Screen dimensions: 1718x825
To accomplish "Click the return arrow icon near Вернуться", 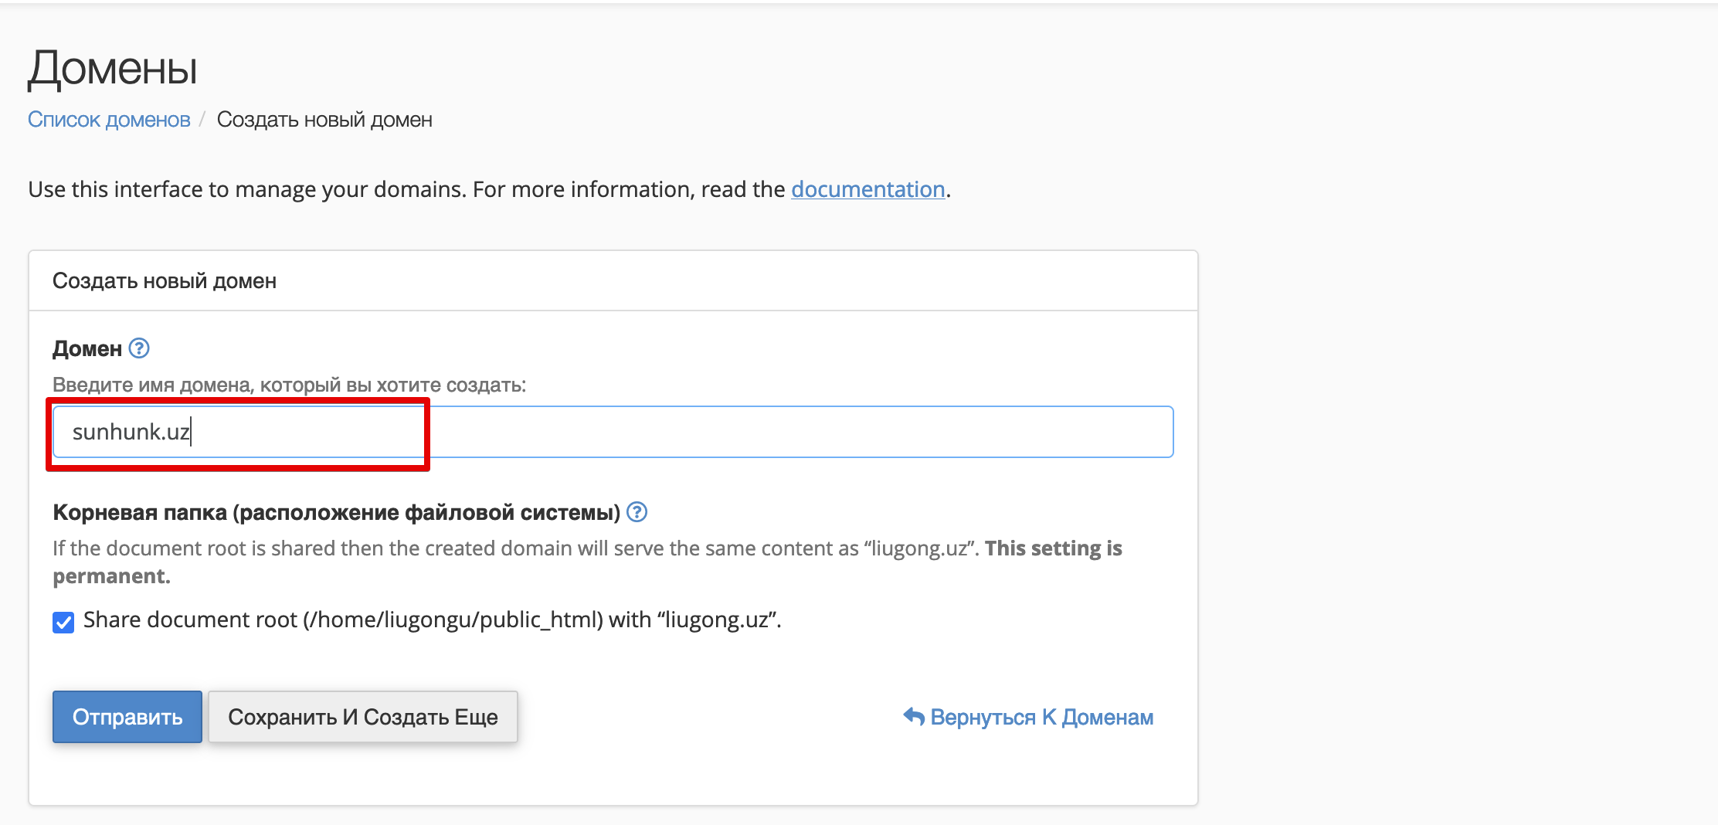I will [914, 717].
